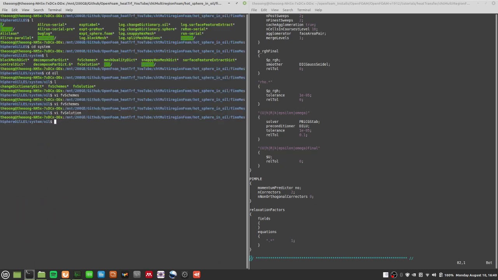Image resolution: width=498 pixels, height=280 pixels.
Task: Launch LibreOffice Writer document icon
Action: coord(101,275)
